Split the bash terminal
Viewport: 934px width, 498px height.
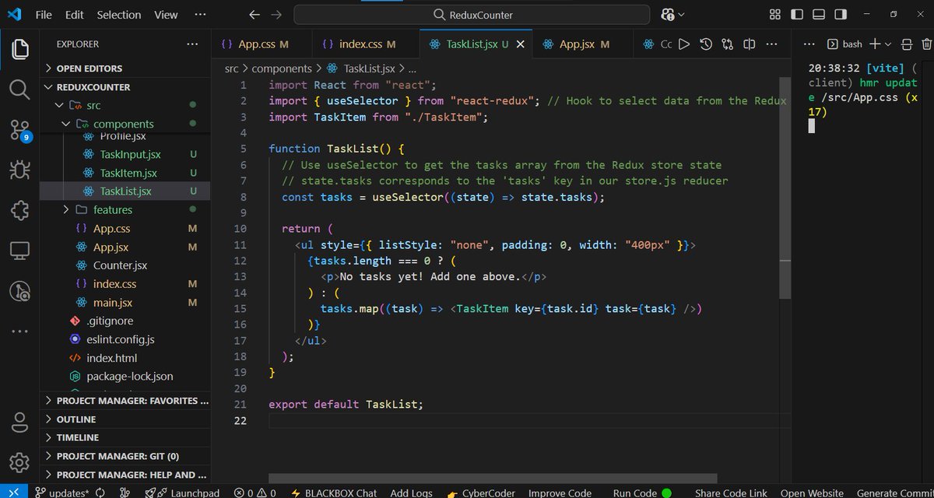(906, 44)
